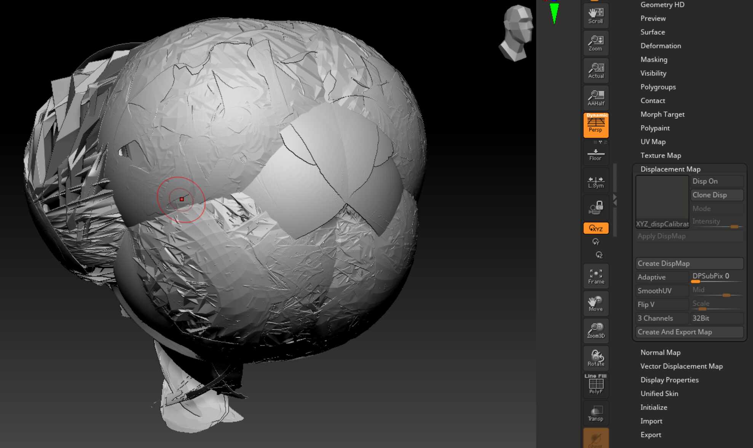Collapse the Displacement Map section
The height and width of the screenshot is (448, 753).
[670, 169]
